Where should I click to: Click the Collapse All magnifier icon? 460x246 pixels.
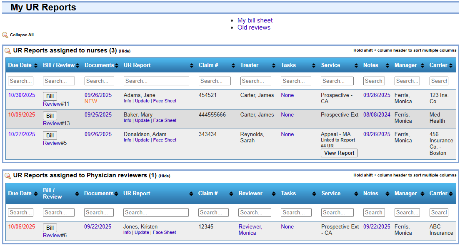pyautogui.click(x=5, y=35)
